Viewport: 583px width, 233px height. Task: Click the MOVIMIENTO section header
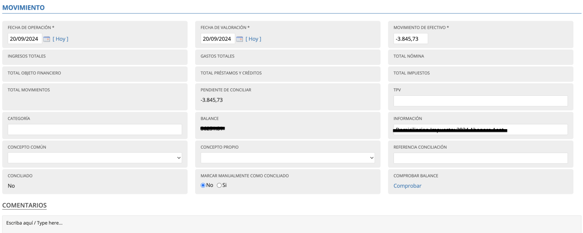point(23,8)
